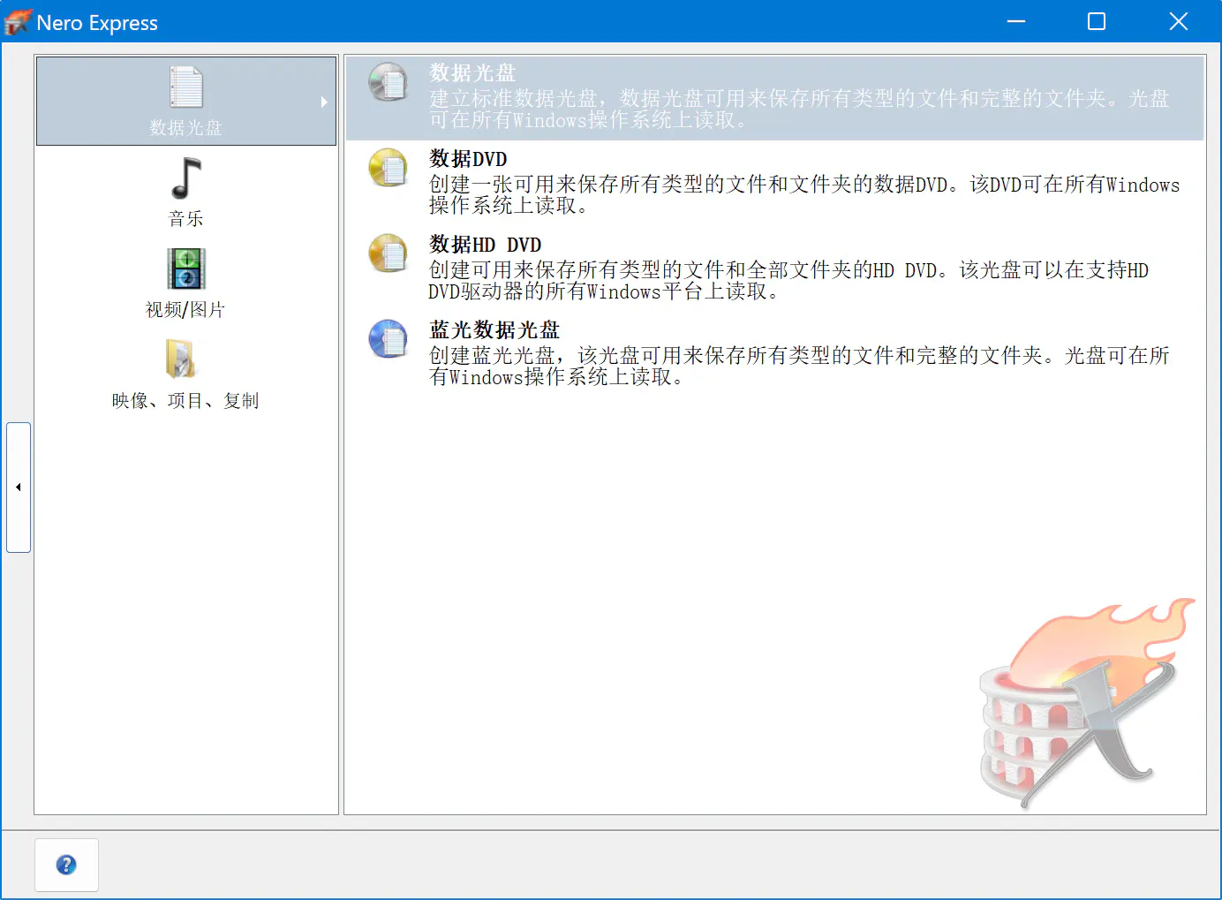The height and width of the screenshot is (900, 1222).
Task: Open the 映像、项目、复制 category label
Action: click(185, 400)
